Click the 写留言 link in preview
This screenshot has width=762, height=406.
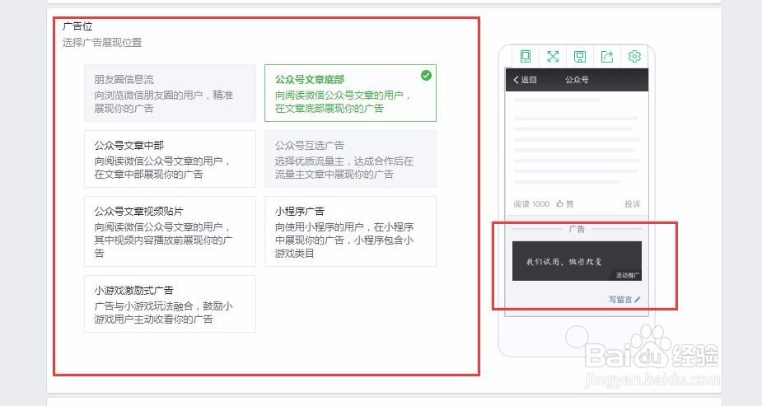point(624,300)
